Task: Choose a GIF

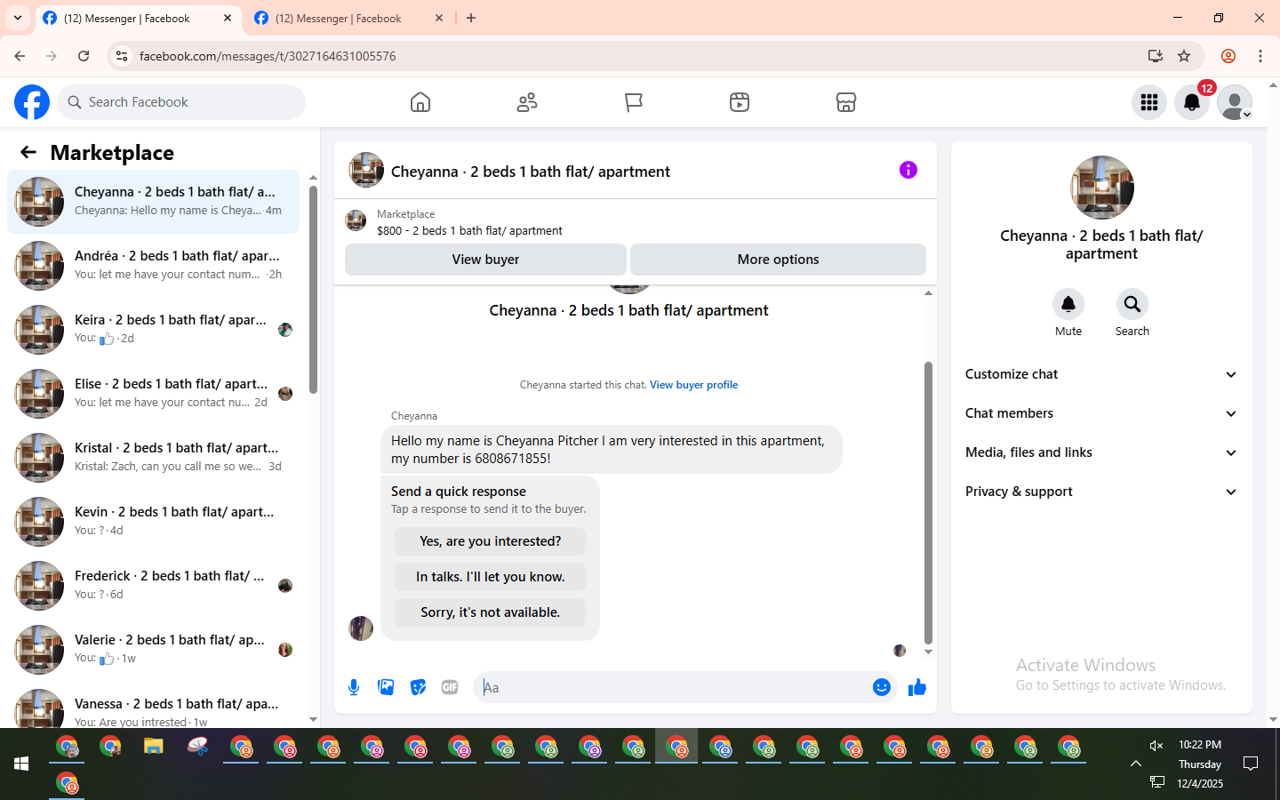Action: 450,687
